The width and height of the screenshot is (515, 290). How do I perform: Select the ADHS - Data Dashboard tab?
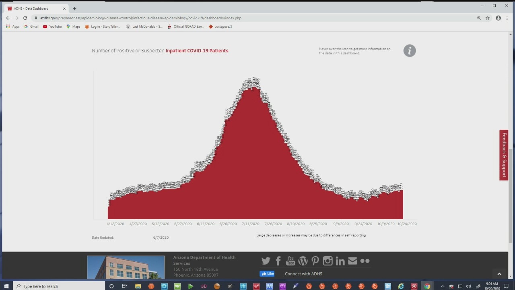tap(34, 8)
